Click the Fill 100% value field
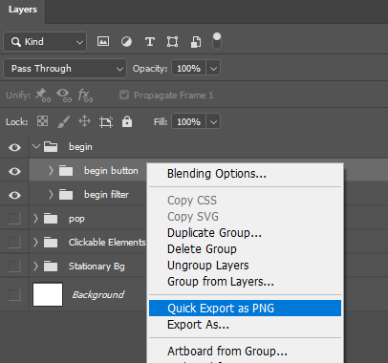 (189, 121)
